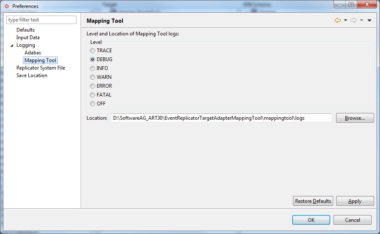Open the forward history dropdown arrow
Viewport: 380px width, 234px height.
coord(361,20)
